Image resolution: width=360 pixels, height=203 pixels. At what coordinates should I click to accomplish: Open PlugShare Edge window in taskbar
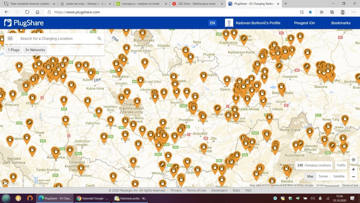pyautogui.click(x=55, y=198)
